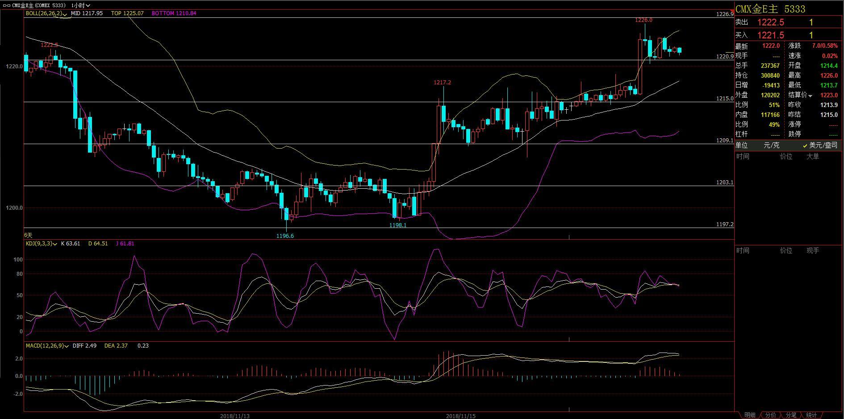844x419 pixels.
Task: Open the 结算价 dropdown arrow
Action: coord(810,95)
